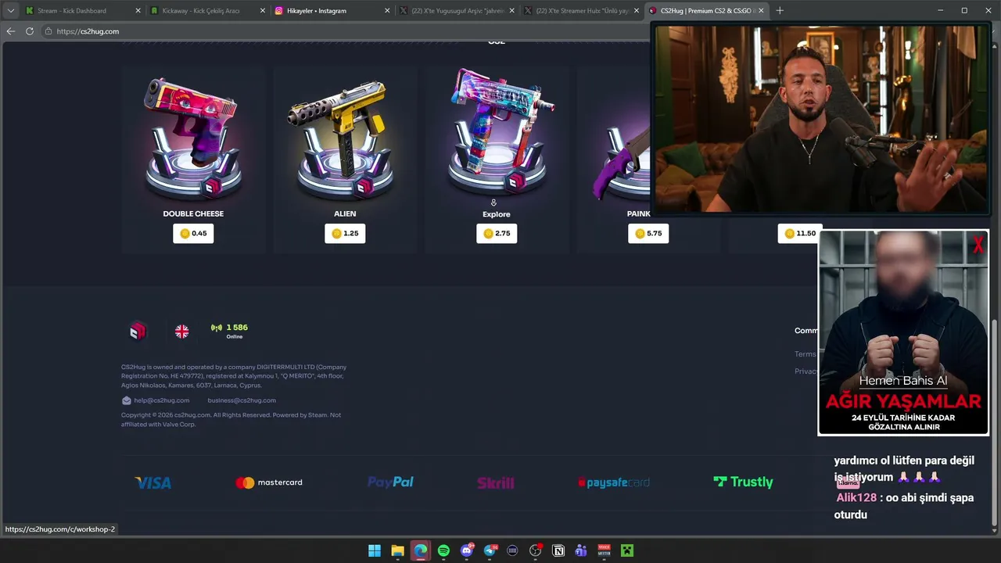Close the Hikayeler Instagram tab
This screenshot has height=563, width=1001.
387,11
